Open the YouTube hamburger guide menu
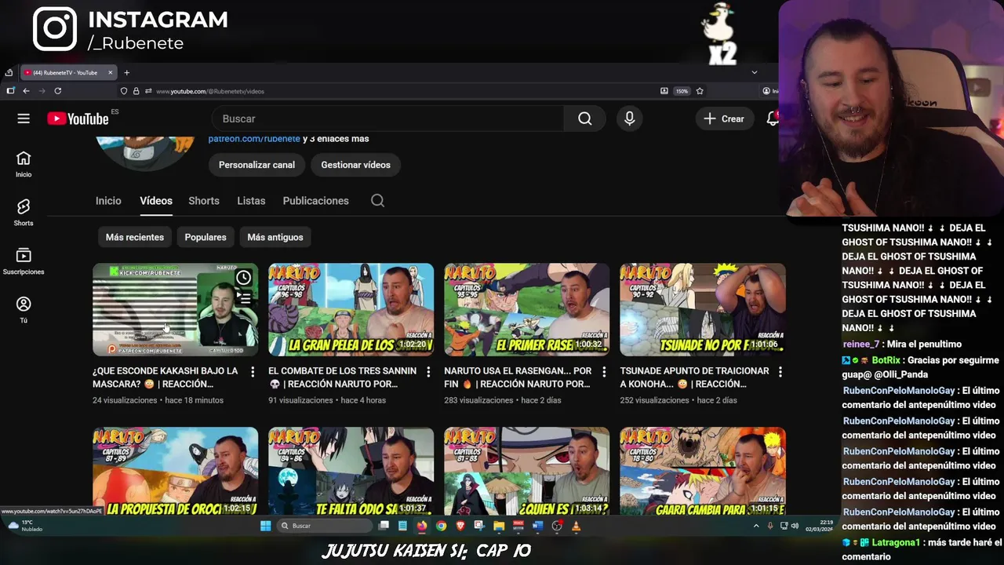Viewport: 1004px width, 565px height. click(x=24, y=118)
